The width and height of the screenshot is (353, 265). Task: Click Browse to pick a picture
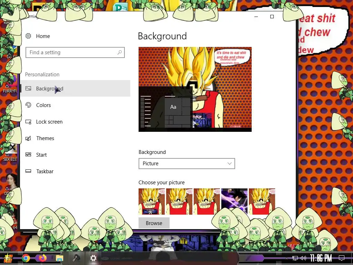tap(154, 223)
